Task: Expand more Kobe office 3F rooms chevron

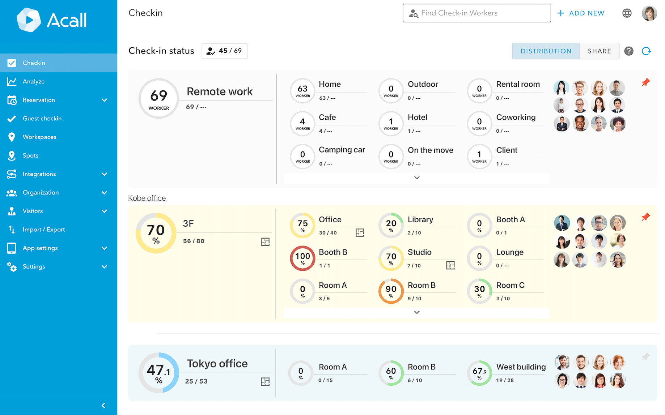Action: (417, 312)
